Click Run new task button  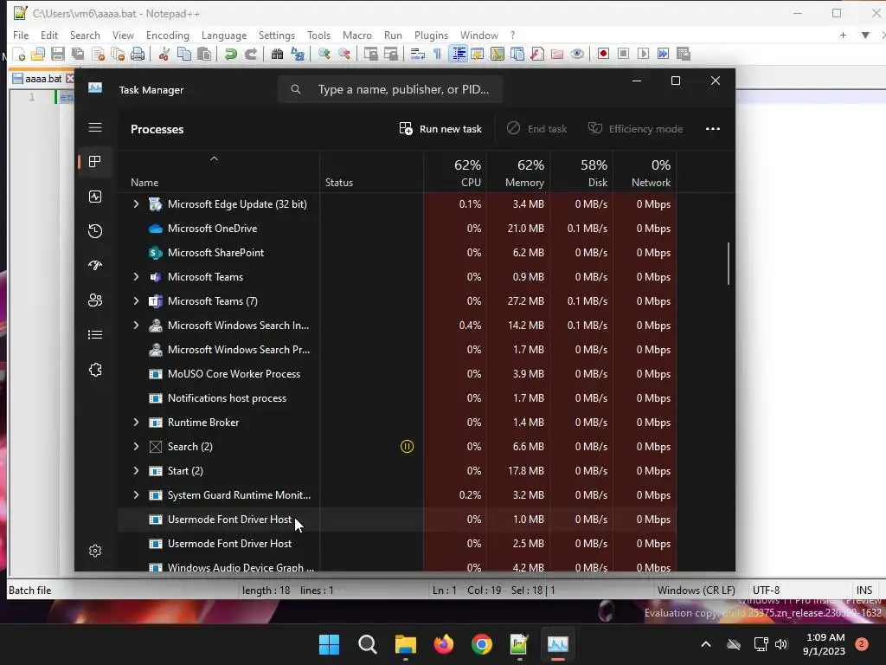(x=440, y=129)
